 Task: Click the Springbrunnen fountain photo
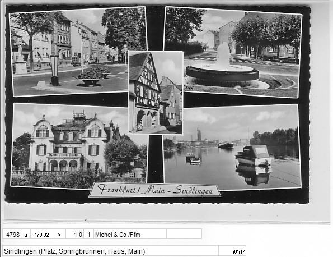[x=233, y=52]
